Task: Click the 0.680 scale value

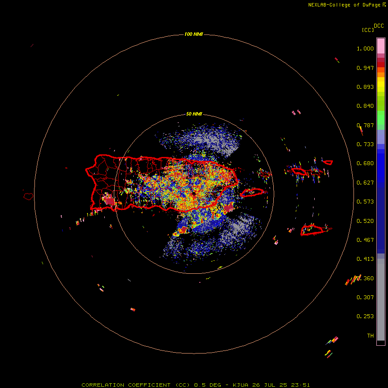Action: pyautogui.click(x=365, y=163)
